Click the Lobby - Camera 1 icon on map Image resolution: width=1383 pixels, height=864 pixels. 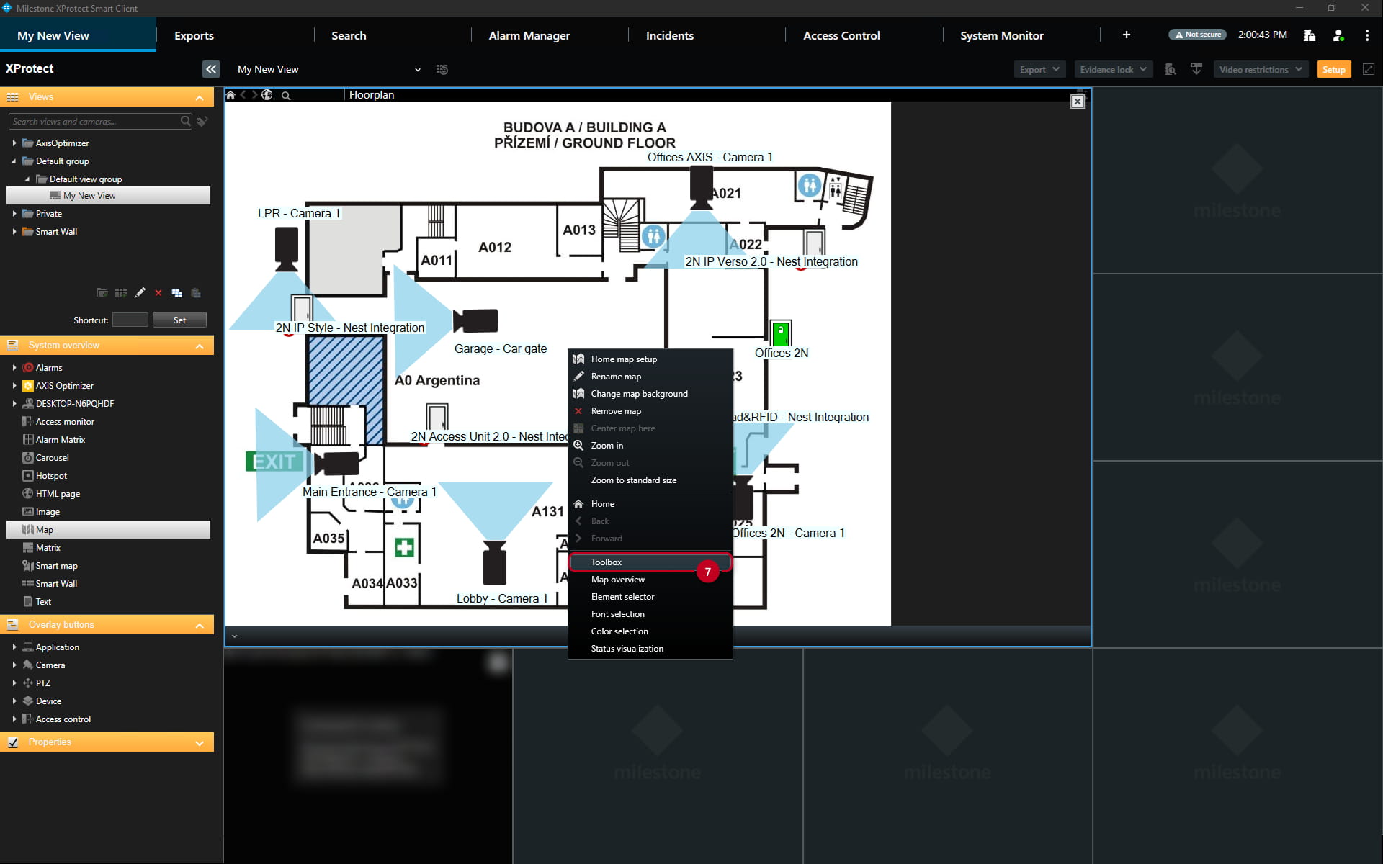tap(494, 563)
